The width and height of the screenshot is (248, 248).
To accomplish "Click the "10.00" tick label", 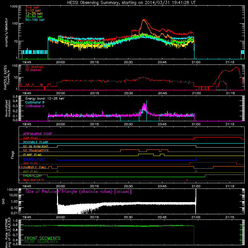I will (13, 195).
